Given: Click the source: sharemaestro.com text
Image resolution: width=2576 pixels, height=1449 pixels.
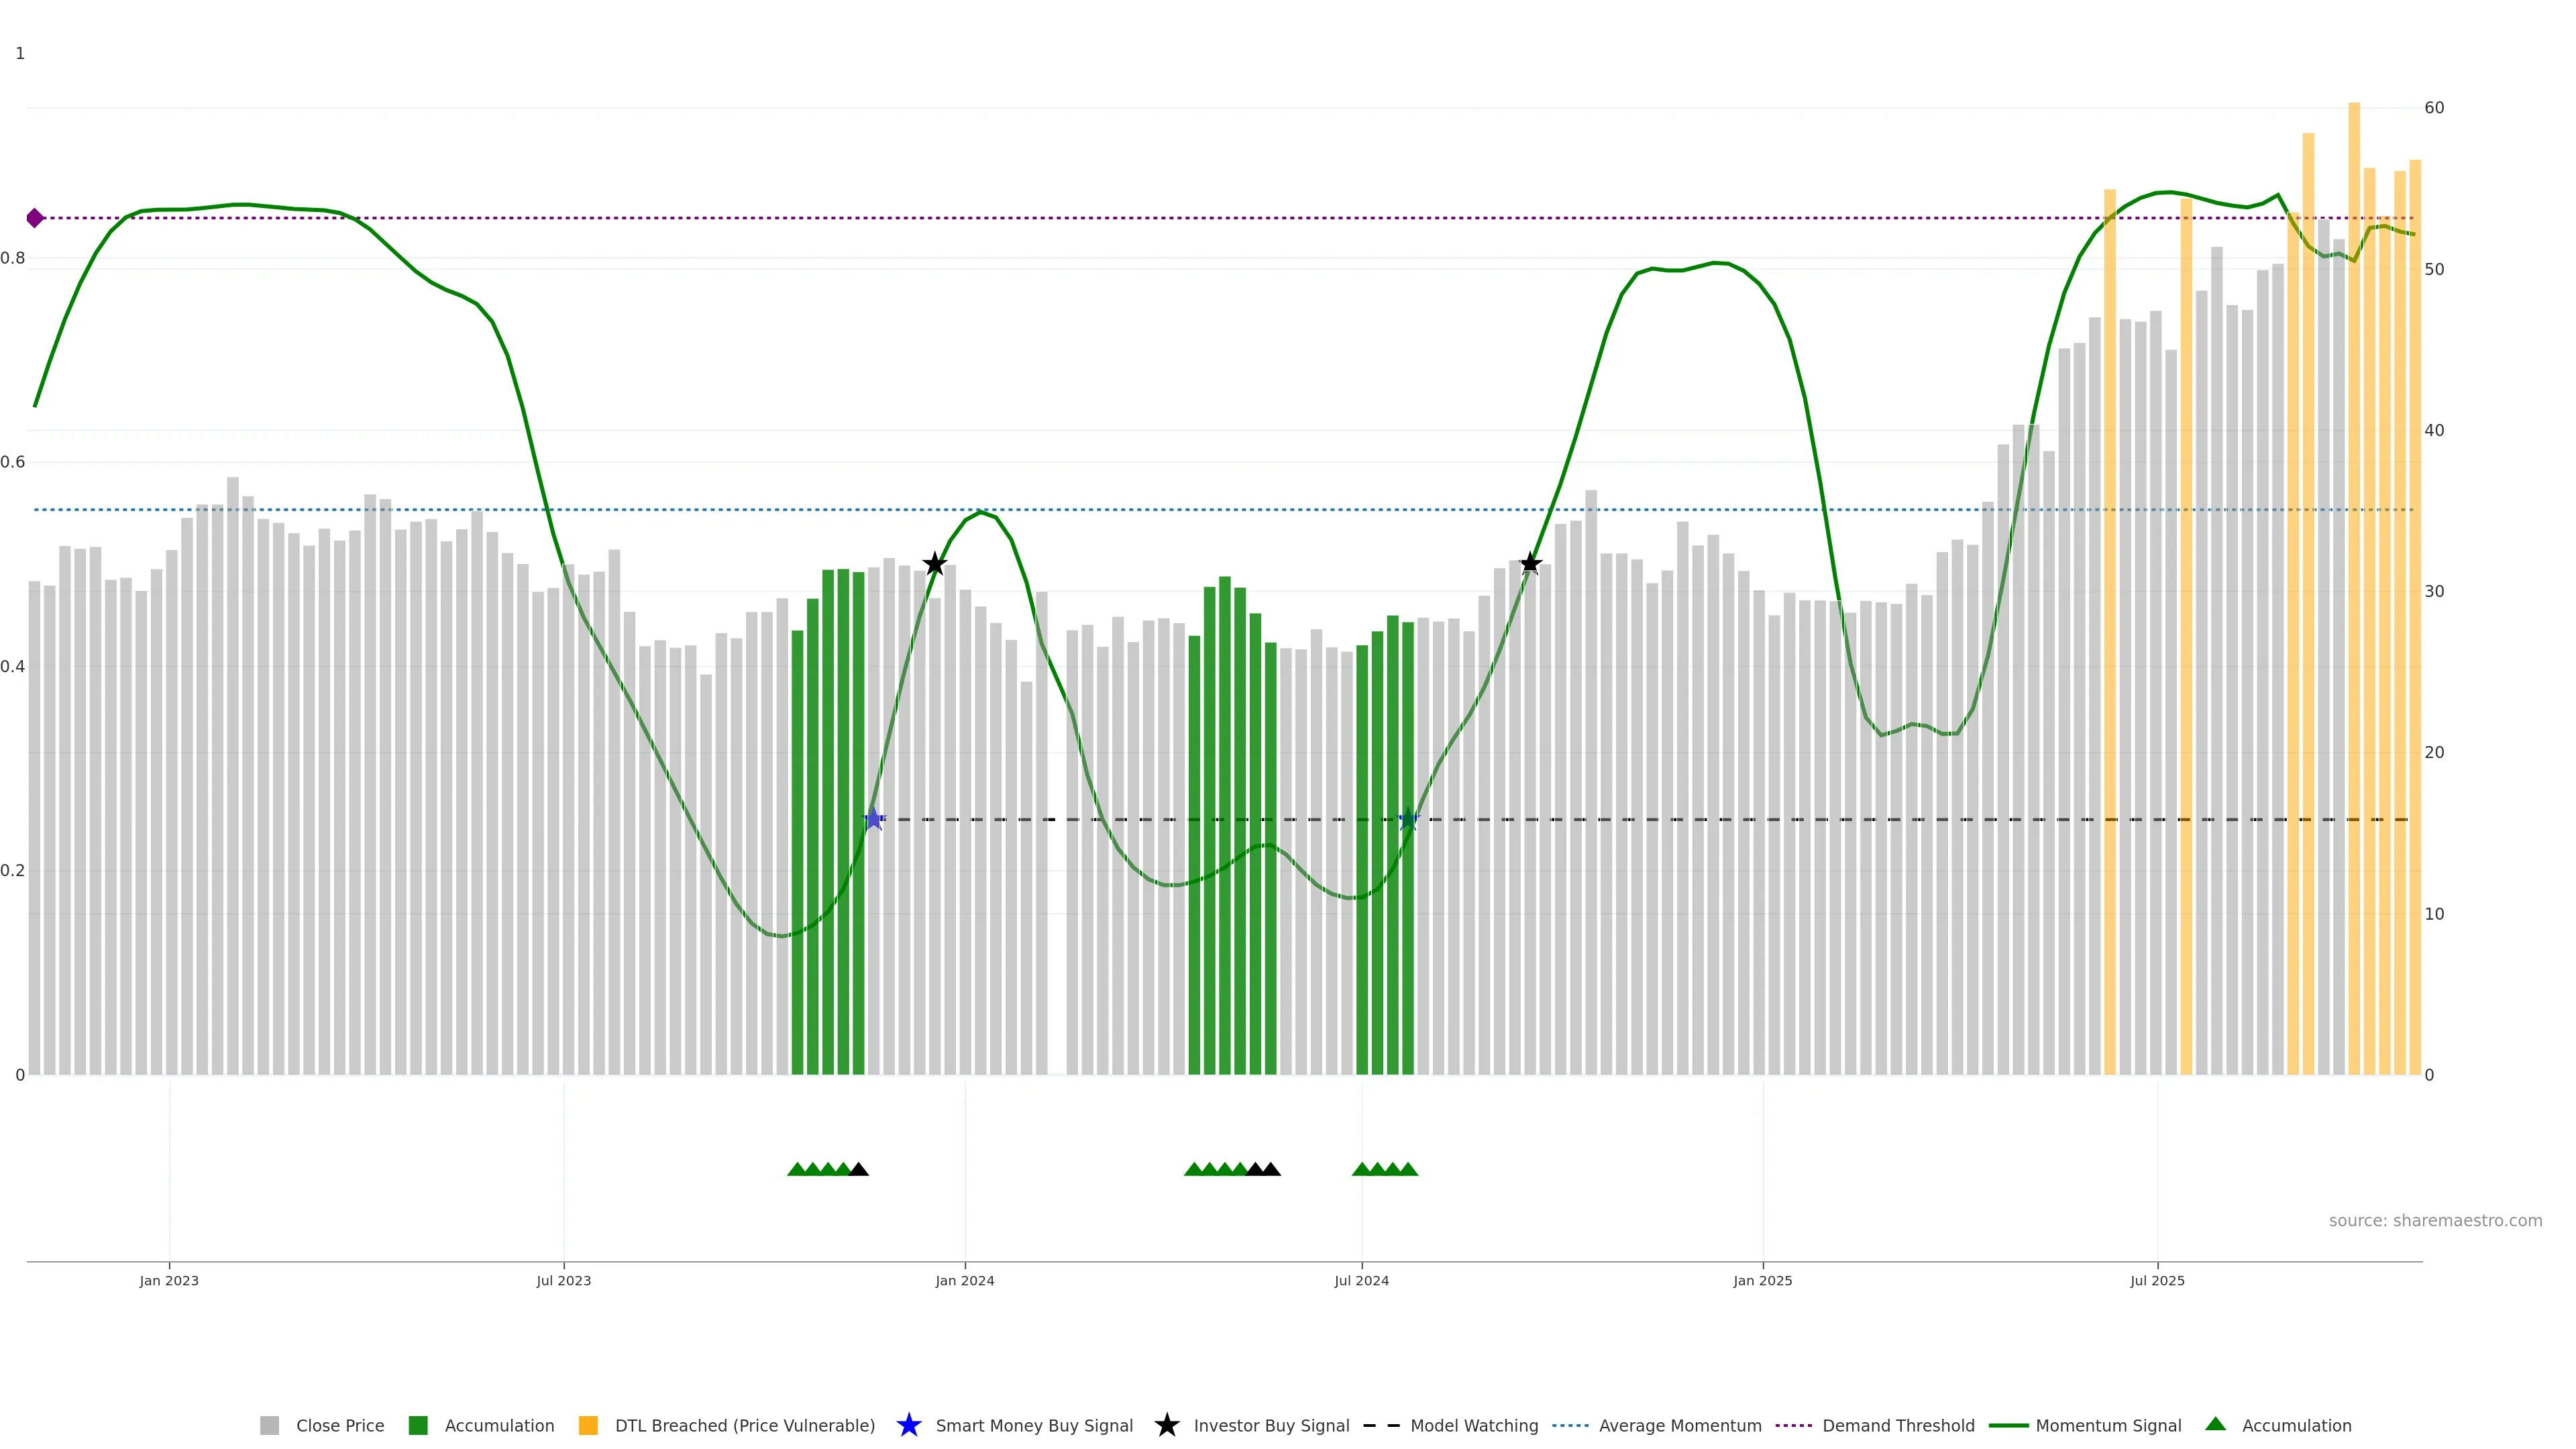Looking at the screenshot, I should pos(2435,1220).
